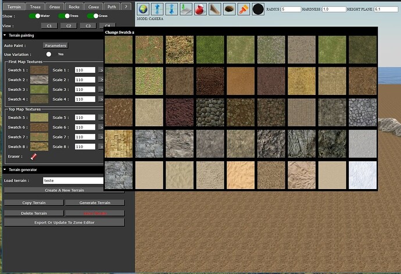Select the green arrow flatten terrain tool

click(x=186, y=9)
